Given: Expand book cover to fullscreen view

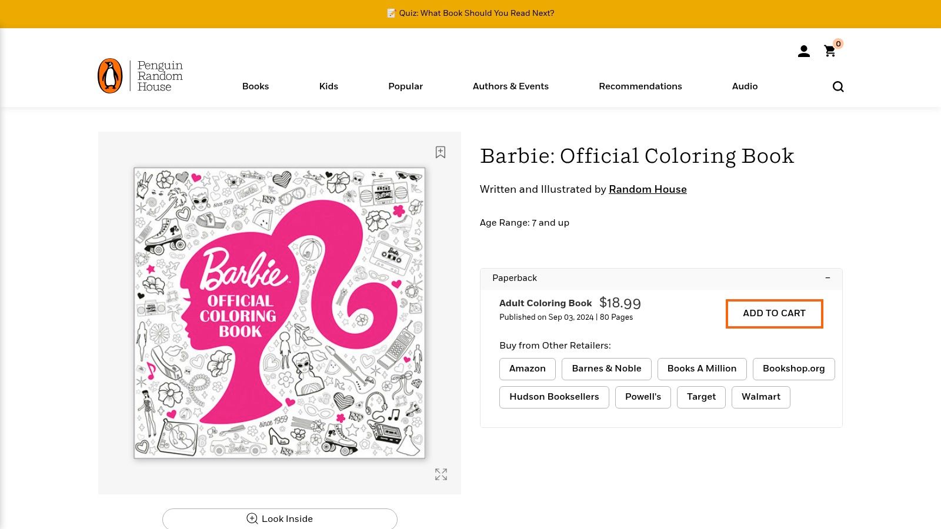Looking at the screenshot, I should coord(441,474).
